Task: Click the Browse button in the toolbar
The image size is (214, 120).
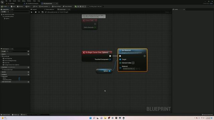Action: [x=20, y=6]
